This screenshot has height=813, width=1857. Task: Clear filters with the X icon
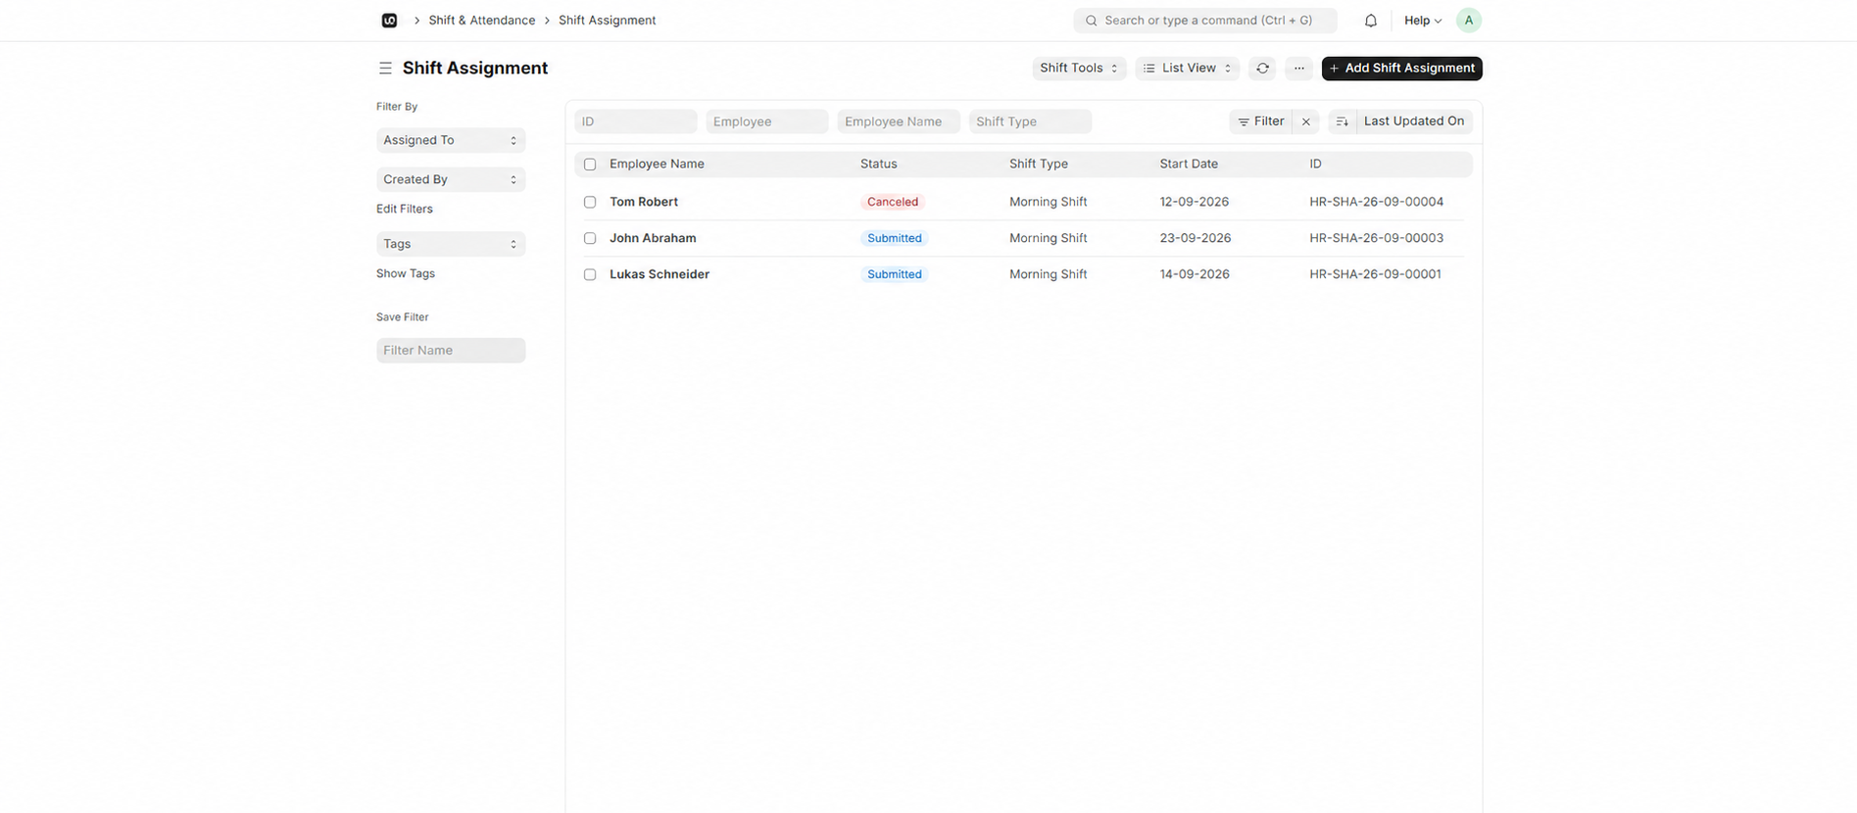tap(1305, 121)
